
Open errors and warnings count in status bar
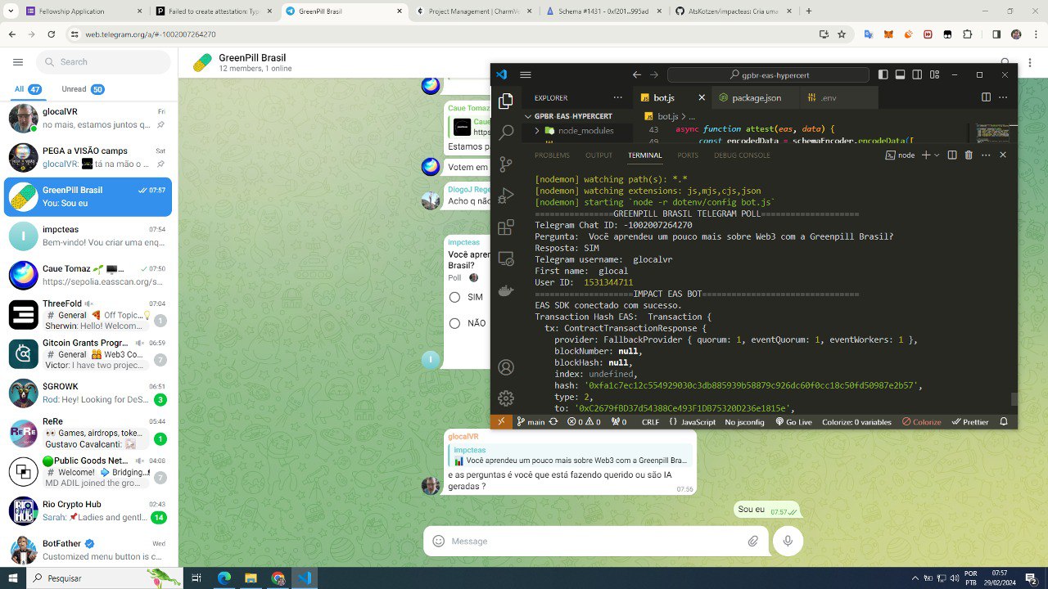coord(585,422)
